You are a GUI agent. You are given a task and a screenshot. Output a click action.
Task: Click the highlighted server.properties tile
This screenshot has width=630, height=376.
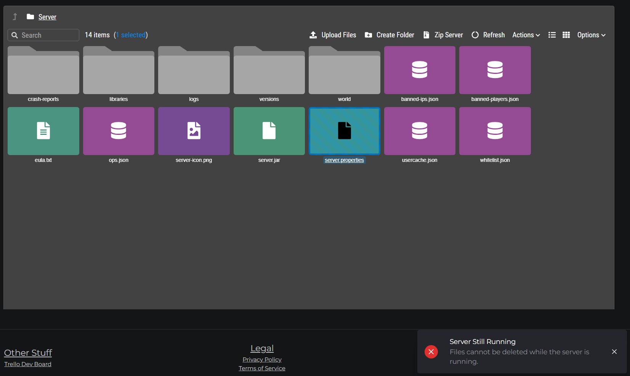tap(345, 131)
